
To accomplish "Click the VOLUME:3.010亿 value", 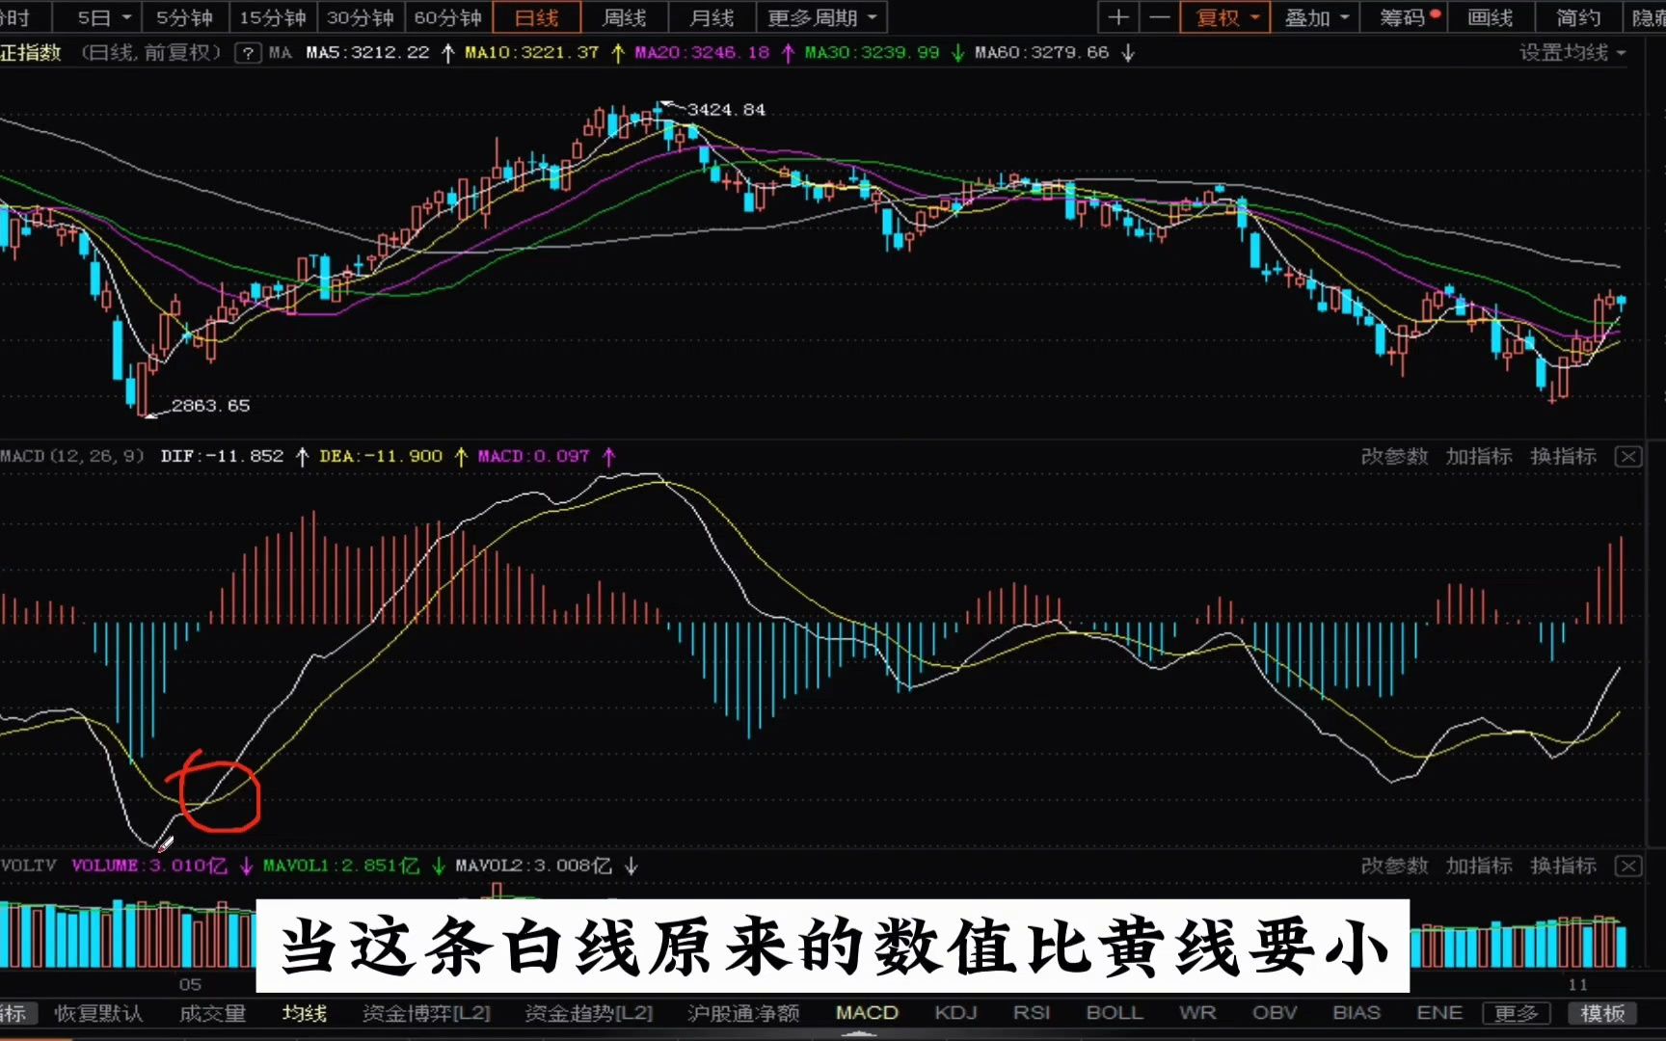I will 149,866.
